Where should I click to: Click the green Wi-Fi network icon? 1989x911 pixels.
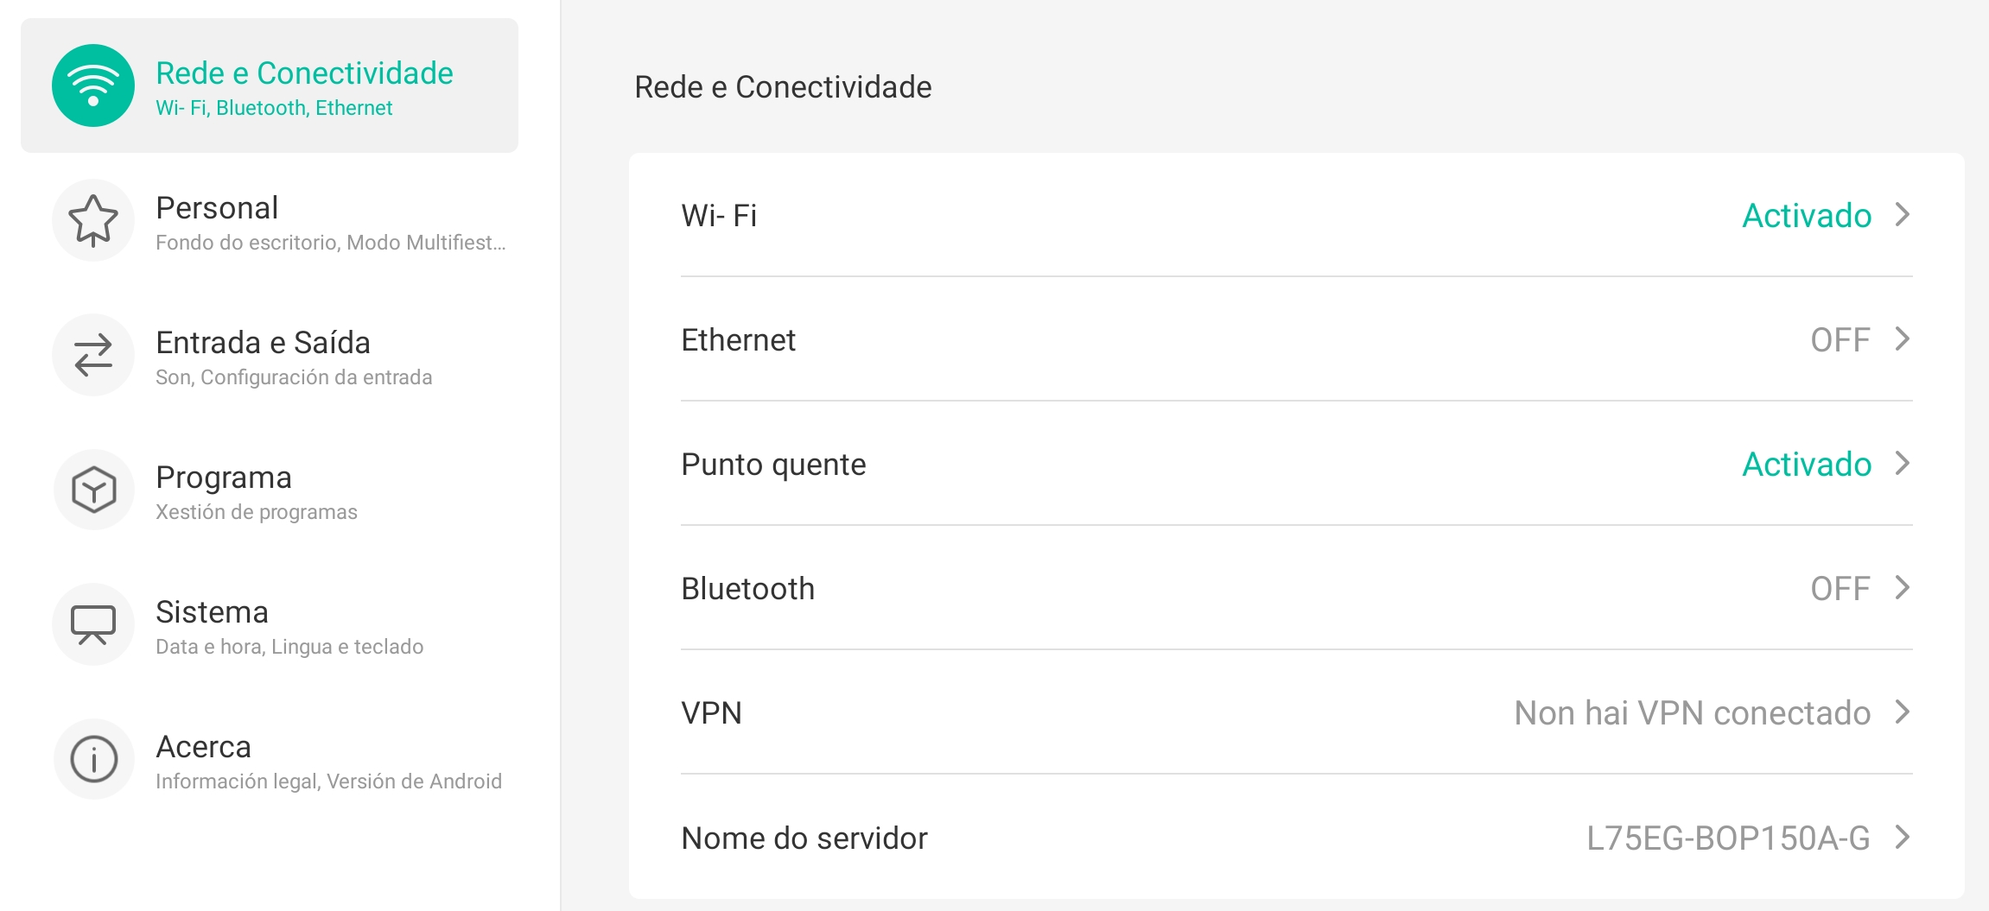coord(93,85)
